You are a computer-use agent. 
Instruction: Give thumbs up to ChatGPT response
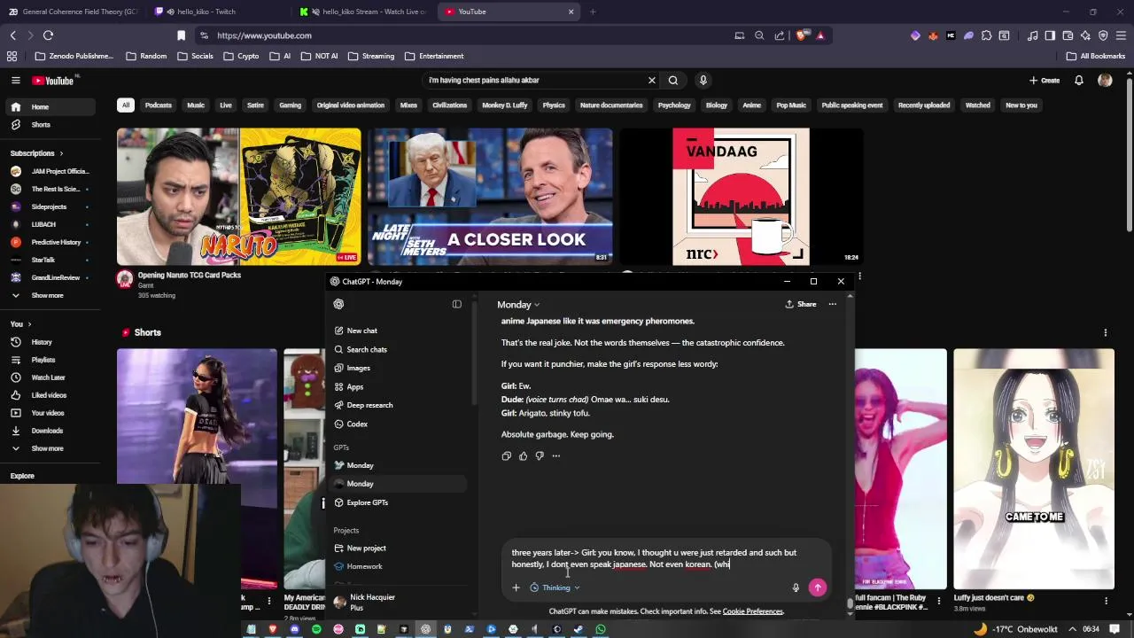point(523,456)
